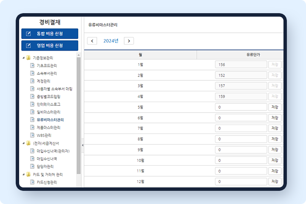Image resolution: width=306 pixels, height=204 pixels.
Task: Click the page icon next to 매입수신내역
Action: (32, 159)
